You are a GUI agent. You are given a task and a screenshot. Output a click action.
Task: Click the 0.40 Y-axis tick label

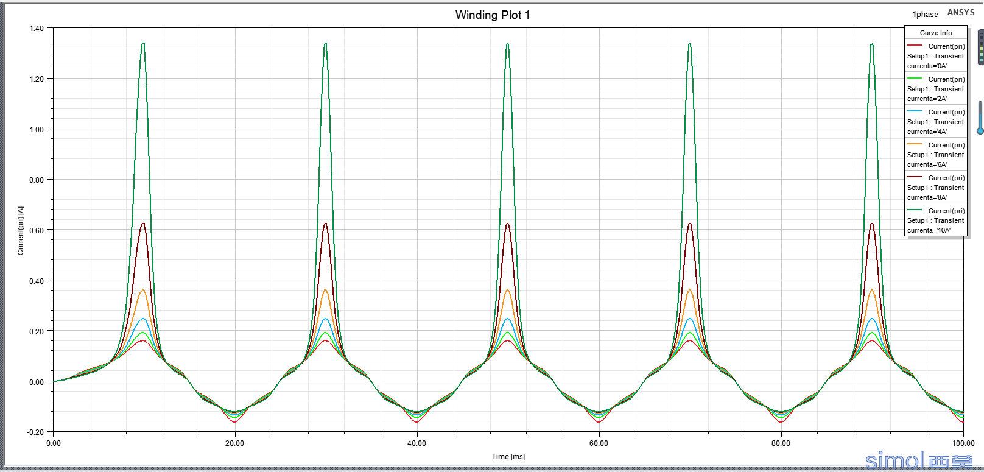click(x=37, y=281)
